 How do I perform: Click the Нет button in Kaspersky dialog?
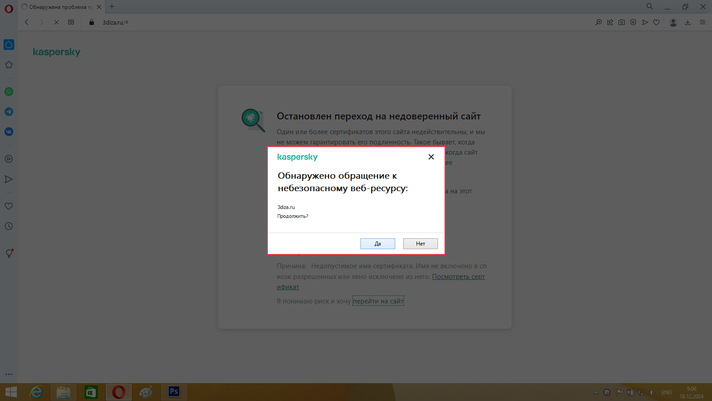pyautogui.click(x=421, y=244)
